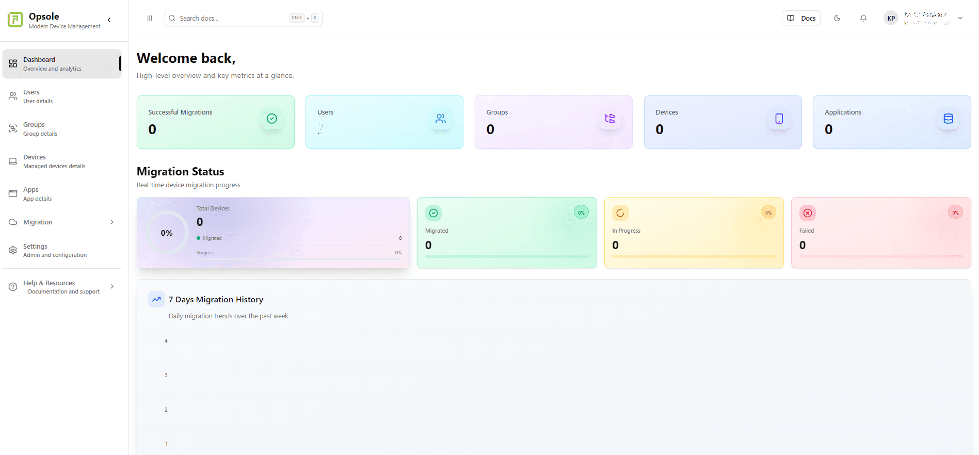Viewport: 979px width, 455px height.
Task: Open Groups in the sidebar
Action: click(x=62, y=129)
